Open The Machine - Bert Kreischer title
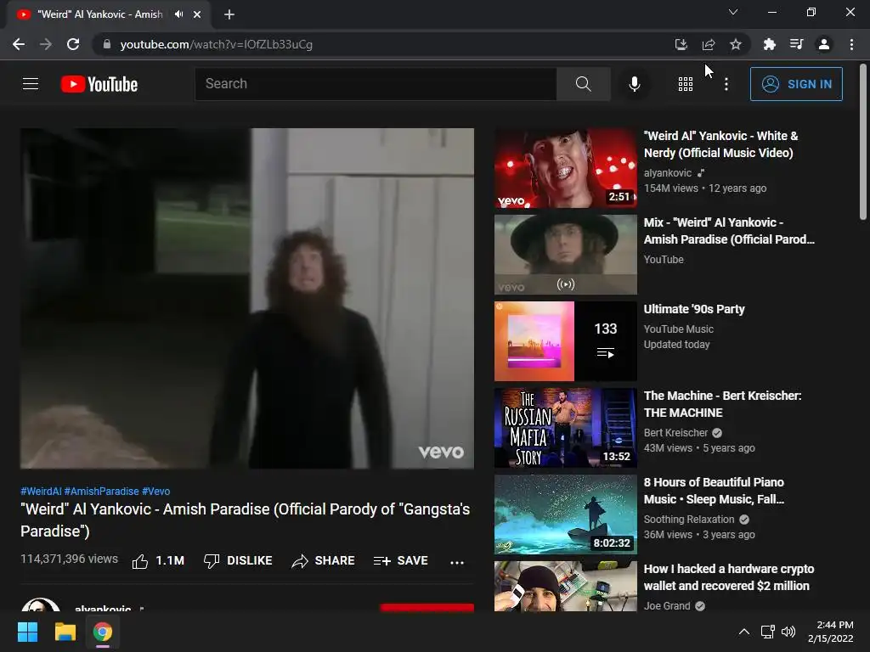 [x=722, y=404]
